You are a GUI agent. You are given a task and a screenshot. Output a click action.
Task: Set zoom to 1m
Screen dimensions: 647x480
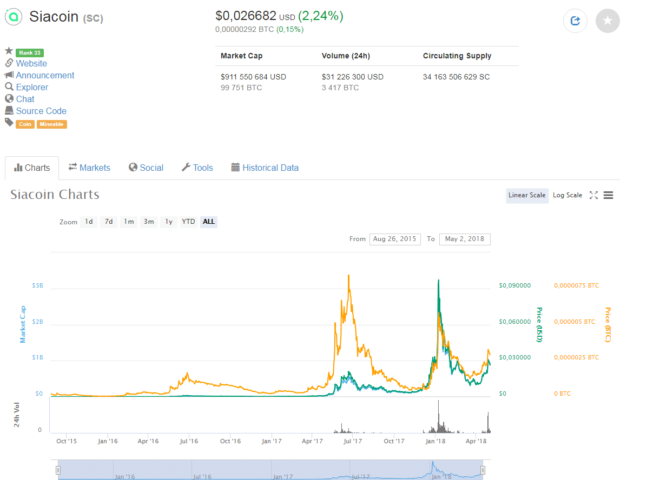click(129, 222)
